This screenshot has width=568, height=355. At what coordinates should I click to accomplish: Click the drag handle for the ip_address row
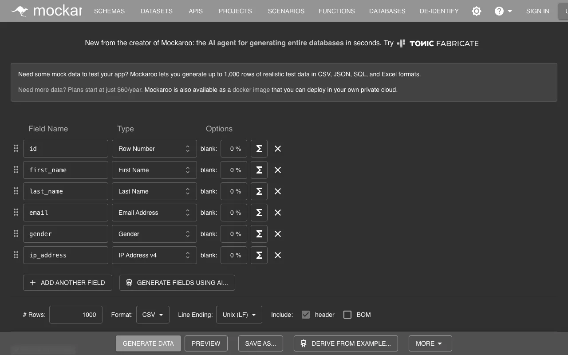tap(16, 255)
